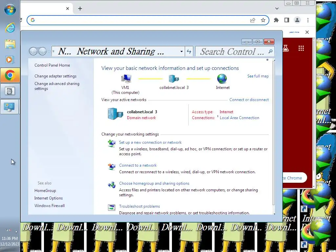Screen dimensions: 336x252
Task: Toggle Chrome side panel icon
Action: (287, 20)
